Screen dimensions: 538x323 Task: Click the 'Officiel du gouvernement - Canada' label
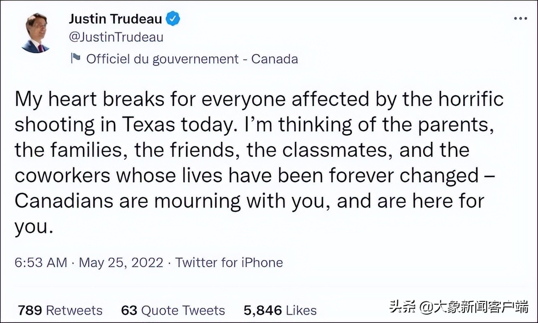click(192, 59)
